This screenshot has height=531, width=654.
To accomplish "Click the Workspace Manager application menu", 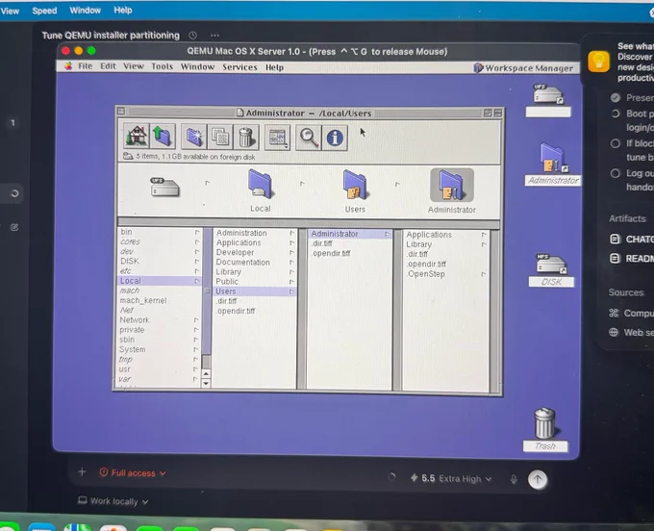I will pyautogui.click(x=523, y=67).
